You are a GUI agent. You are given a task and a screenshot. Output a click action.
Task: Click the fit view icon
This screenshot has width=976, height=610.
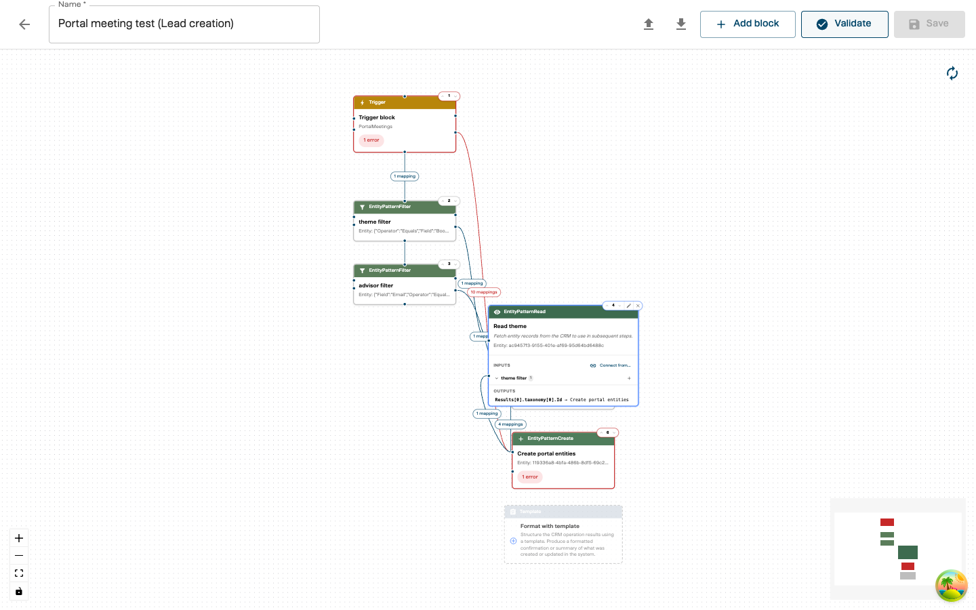(19, 573)
